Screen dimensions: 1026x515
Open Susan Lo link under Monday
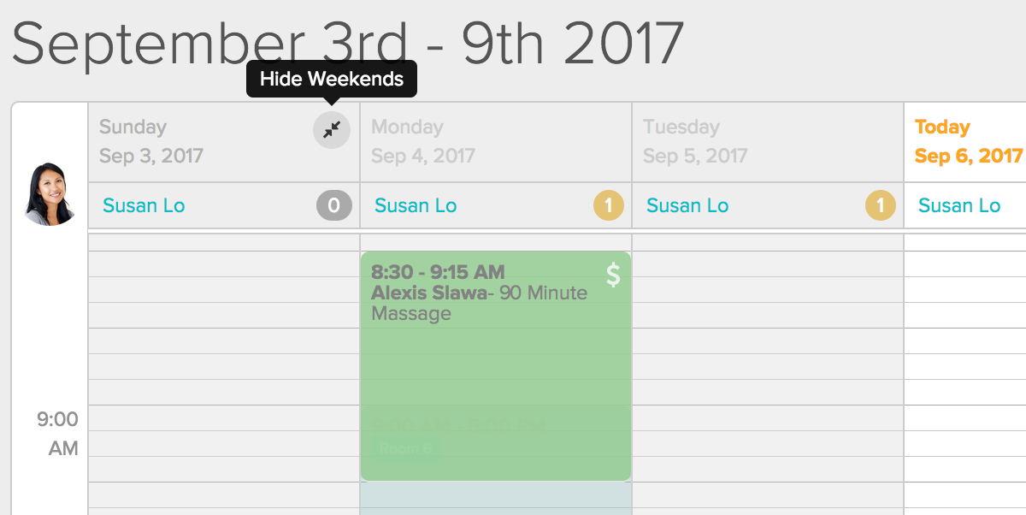click(416, 205)
